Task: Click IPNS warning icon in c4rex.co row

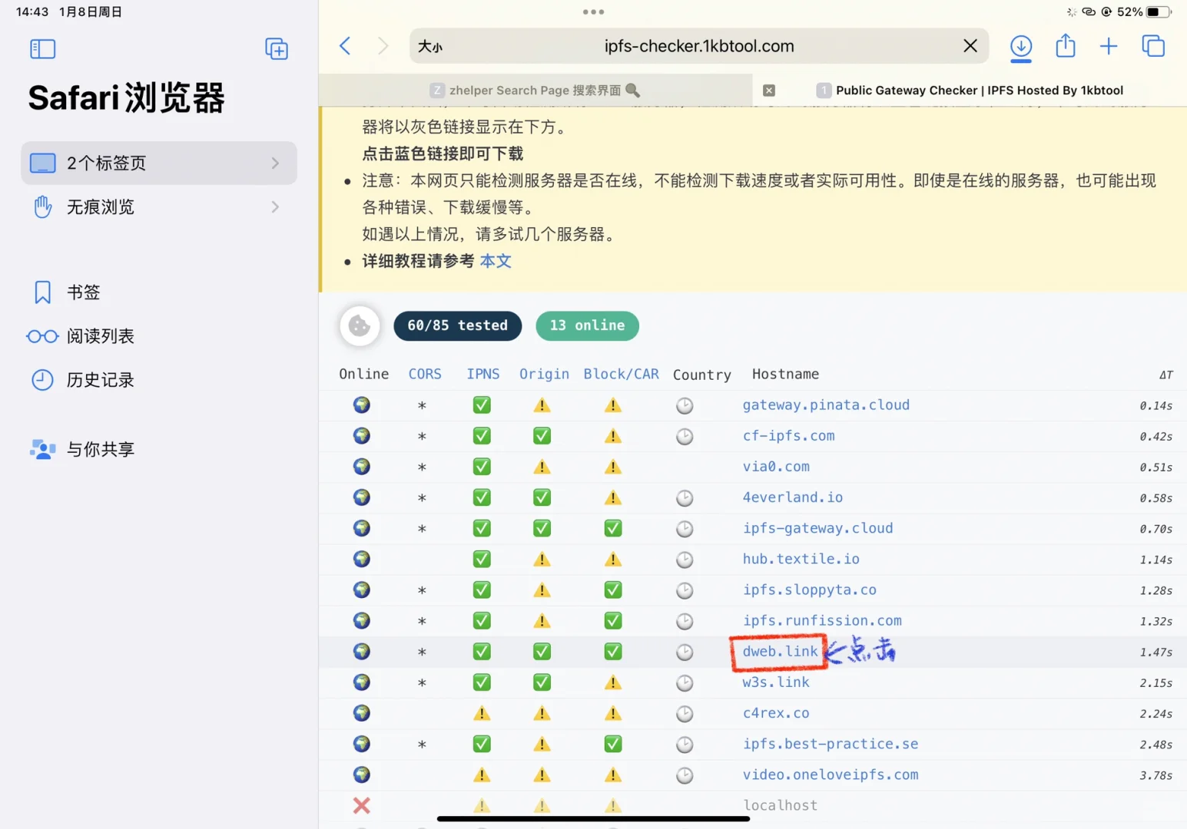Action: pos(482,713)
